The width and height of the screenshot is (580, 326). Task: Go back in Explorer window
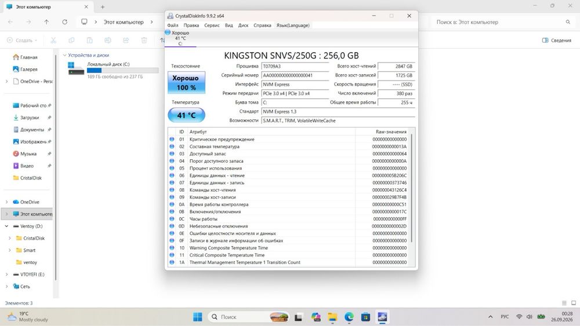(10, 22)
